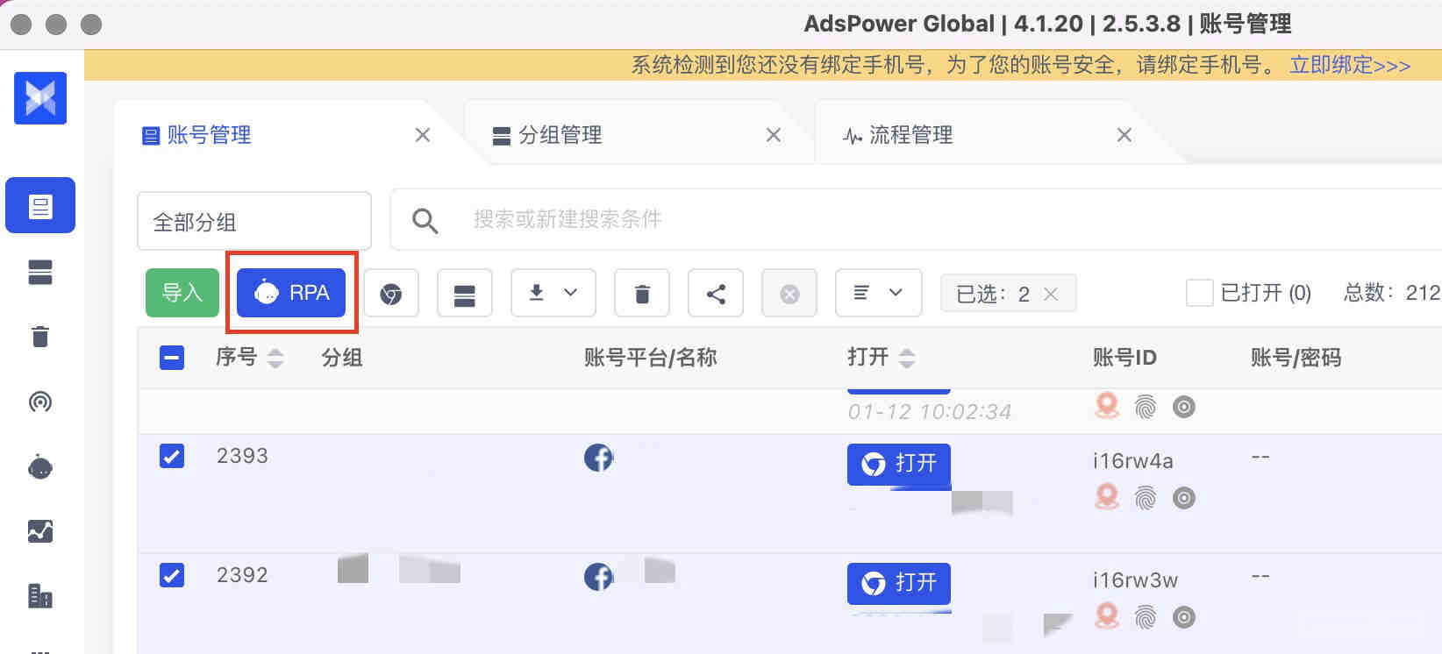Click the 账号/密码 column header
The width and height of the screenshot is (1442, 654).
(x=1296, y=358)
